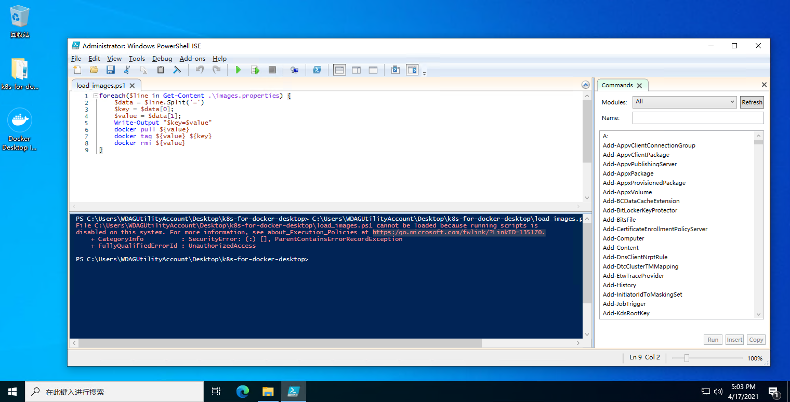This screenshot has width=790, height=402.
Task: Close the Commands tab with its X
Action: point(639,86)
